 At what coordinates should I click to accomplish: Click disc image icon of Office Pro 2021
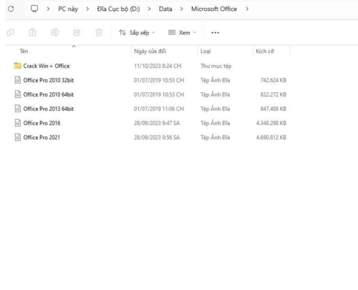point(18,137)
